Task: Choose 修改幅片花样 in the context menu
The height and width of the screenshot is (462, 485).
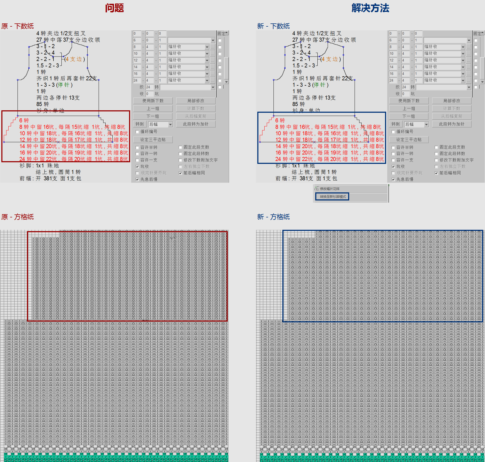Action: click(x=330, y=189)
